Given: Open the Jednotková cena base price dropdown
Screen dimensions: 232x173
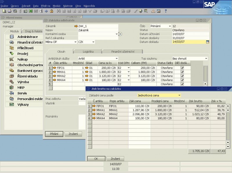Looking at the screenshot, I should tap(180, 95).
